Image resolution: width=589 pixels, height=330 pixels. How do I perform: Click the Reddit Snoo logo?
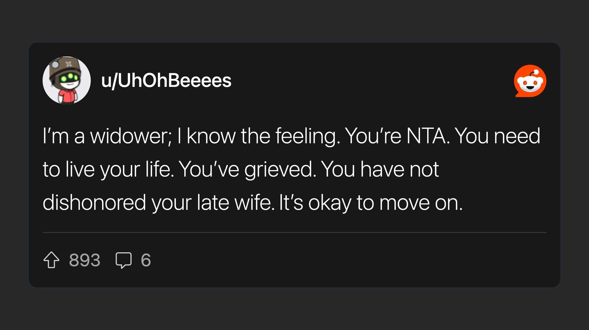point(530,81)
